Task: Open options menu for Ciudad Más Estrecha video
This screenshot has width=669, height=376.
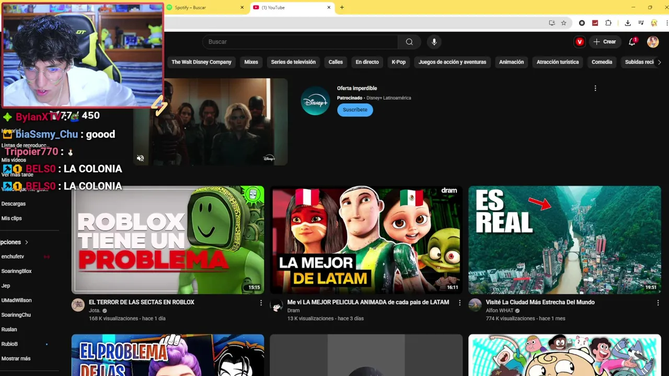Action: coord(658,303)
